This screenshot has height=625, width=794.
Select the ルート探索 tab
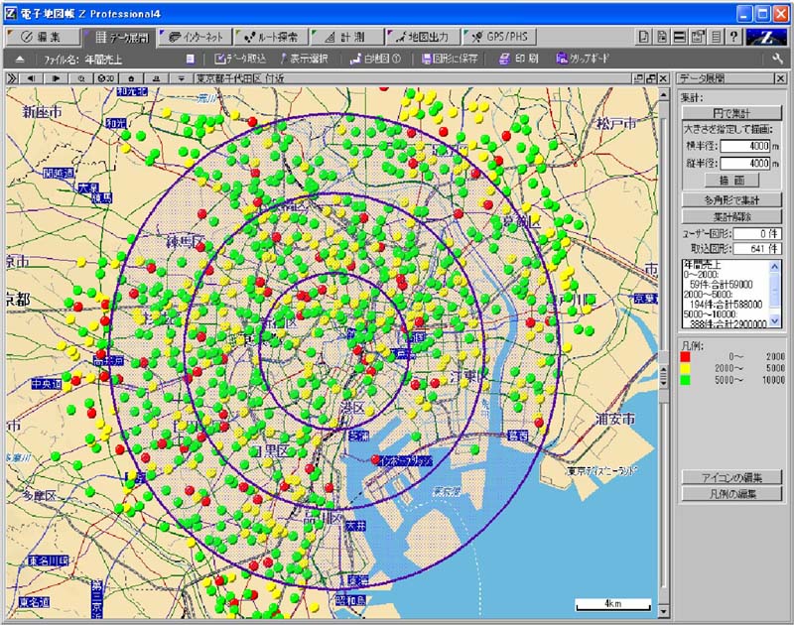[271, 37]
